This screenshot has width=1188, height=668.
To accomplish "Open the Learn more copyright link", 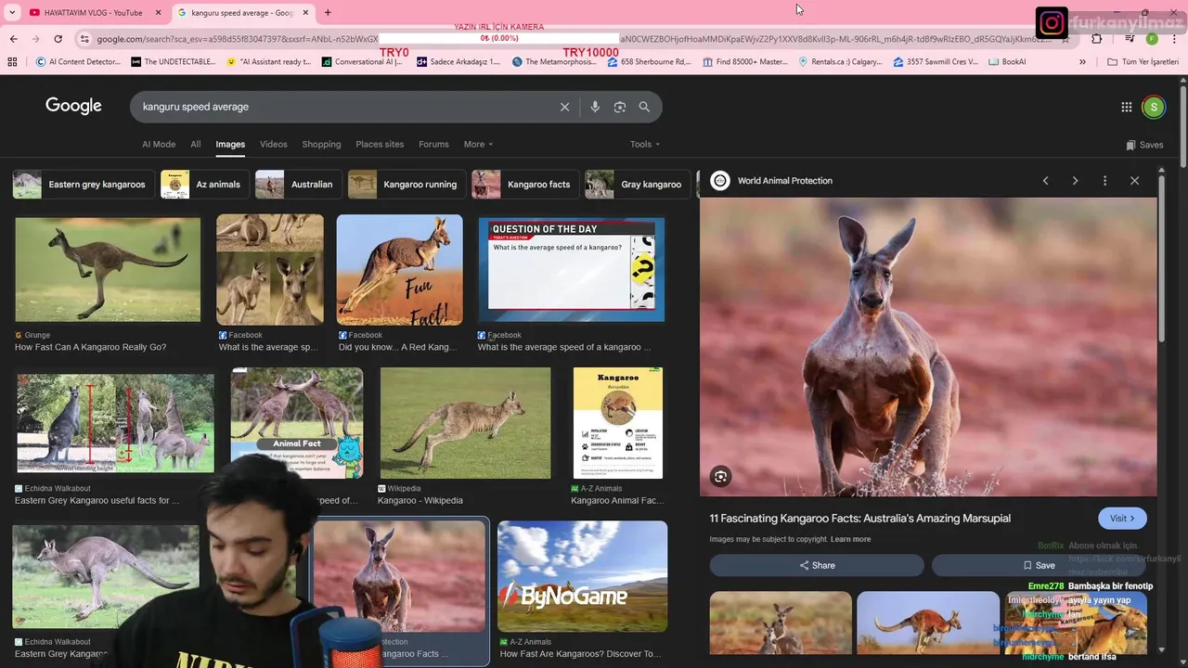I will pyautogui.click(x=850, y=539).
